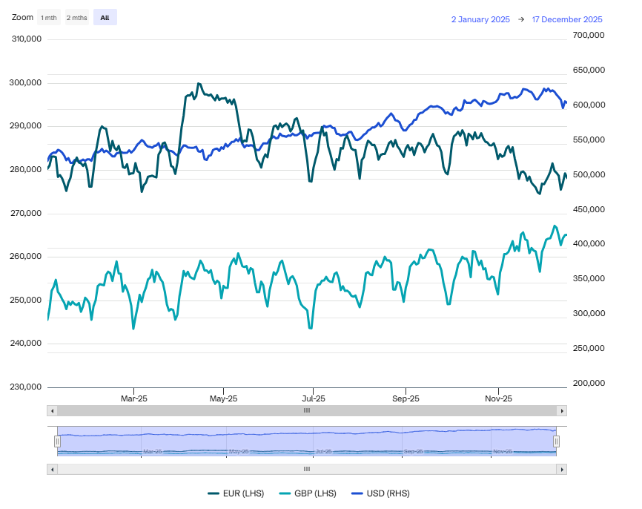Click lower scrollbar left arrow
Viewport: 642px width, 509px height.
(52, 469)
